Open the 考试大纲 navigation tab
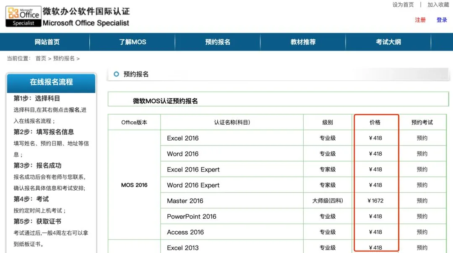This screenshot has width=453, height=253. click(x=388, y=42)
